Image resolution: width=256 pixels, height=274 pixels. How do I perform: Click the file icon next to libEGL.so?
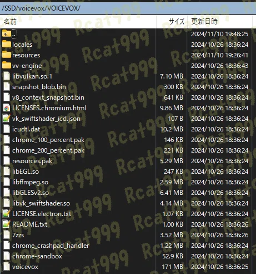click(x=7, y=172)
